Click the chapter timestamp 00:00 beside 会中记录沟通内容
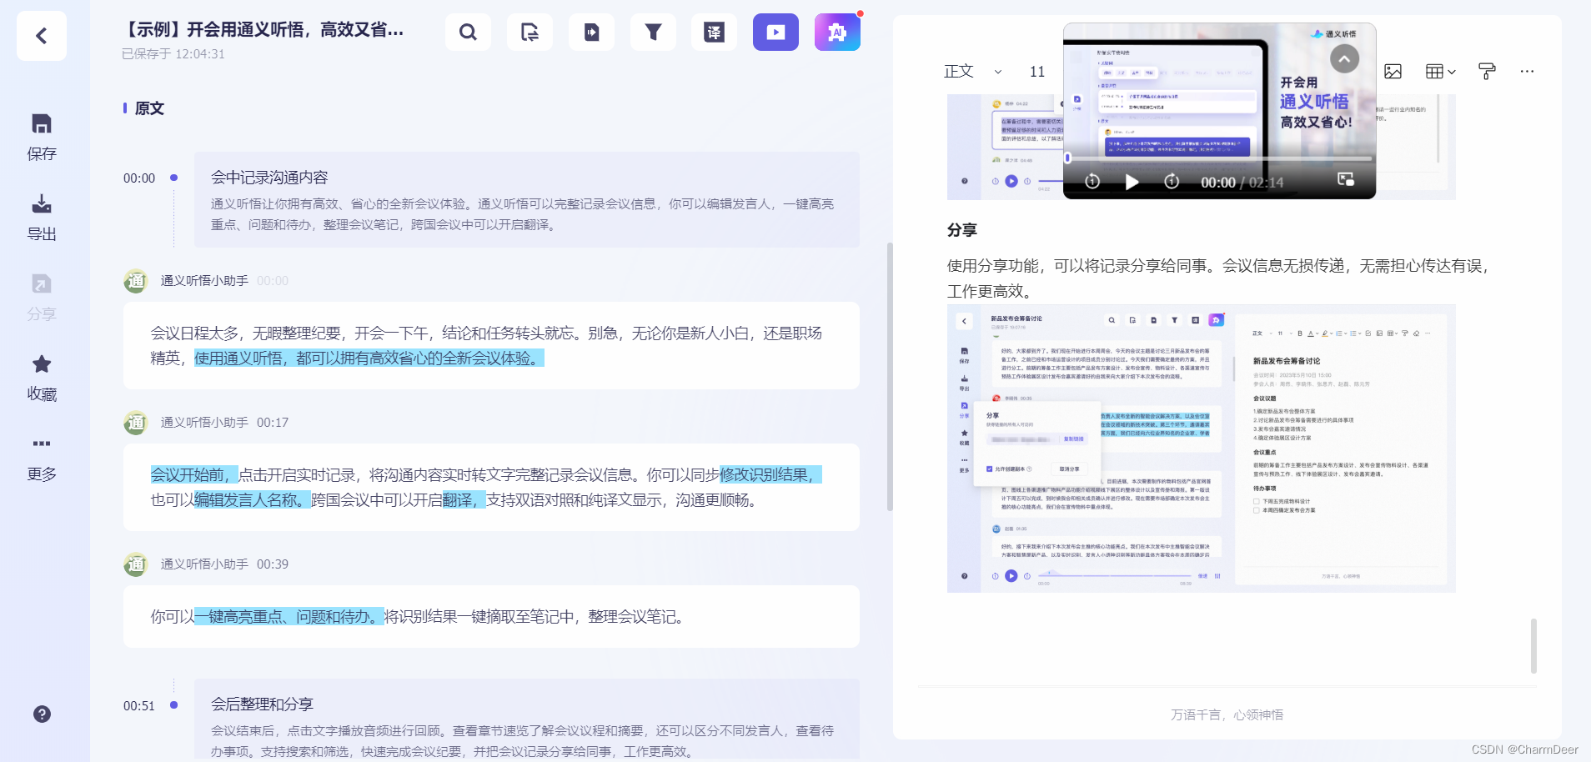This screenshot has width=1591, height=762. tap(139, 178)
